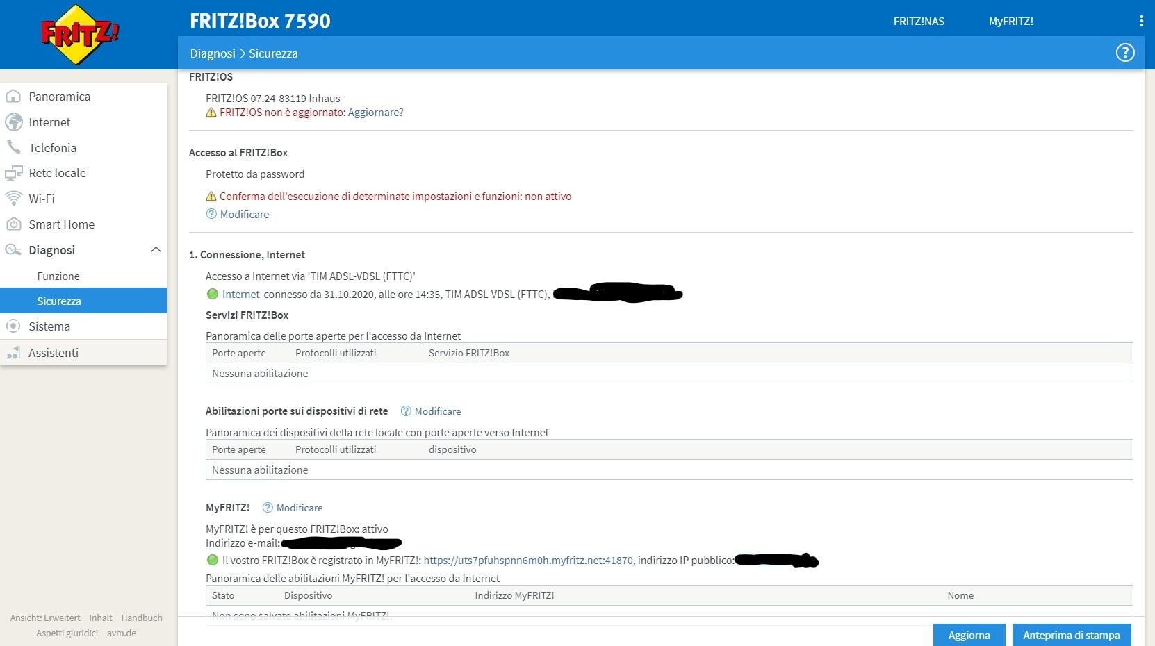Image resolution: width=1155 pixels, height=646 pixels.
Task: Open the three-dot menu in header
Action: click(x=1141, y=21)
